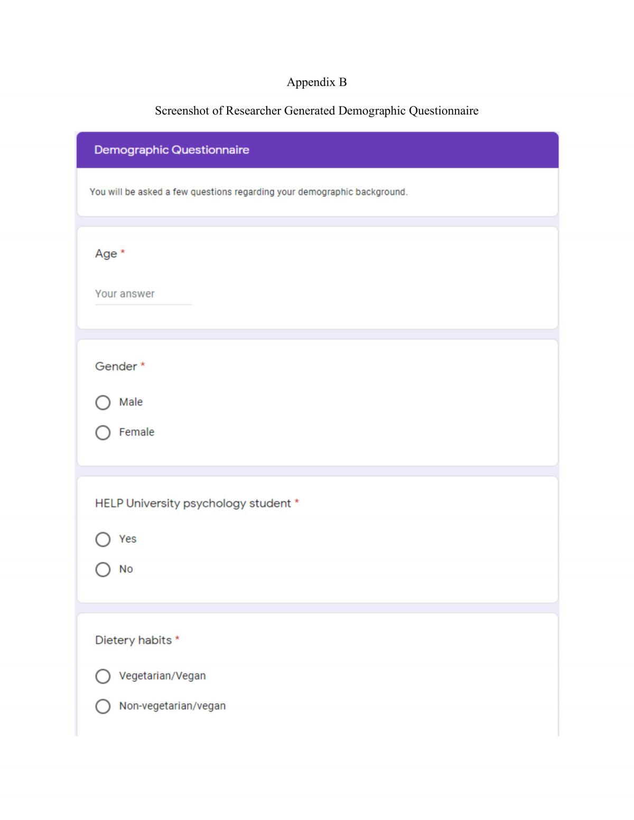This screenshot has height=820, width=634.
Task: Click the Demographic Questionnaire header title
Action: pos(172,150)
